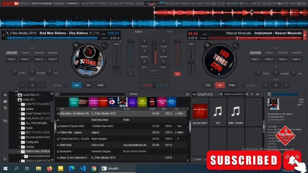
Task: Toggle the small round button beside right SYNC
Action: click(x=243, y=85)
